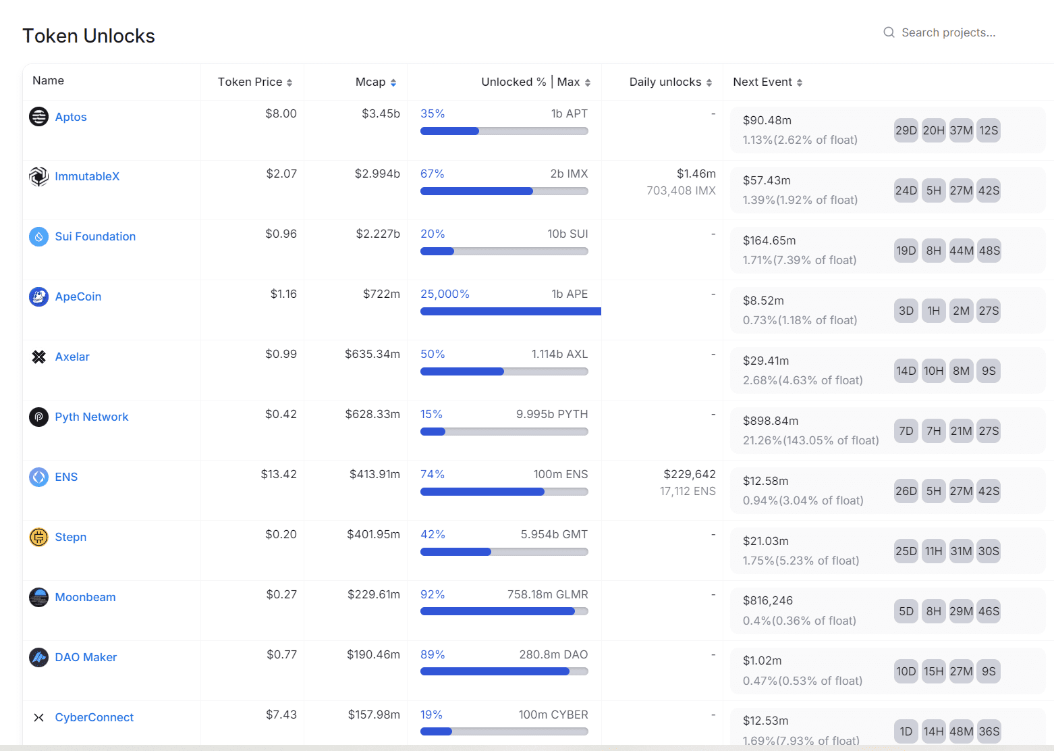The width and height of the screenshot is (1054, 751).
Task: Click the Axelar X logo icon
Action: pyautogui.click(x=38, y=357)
